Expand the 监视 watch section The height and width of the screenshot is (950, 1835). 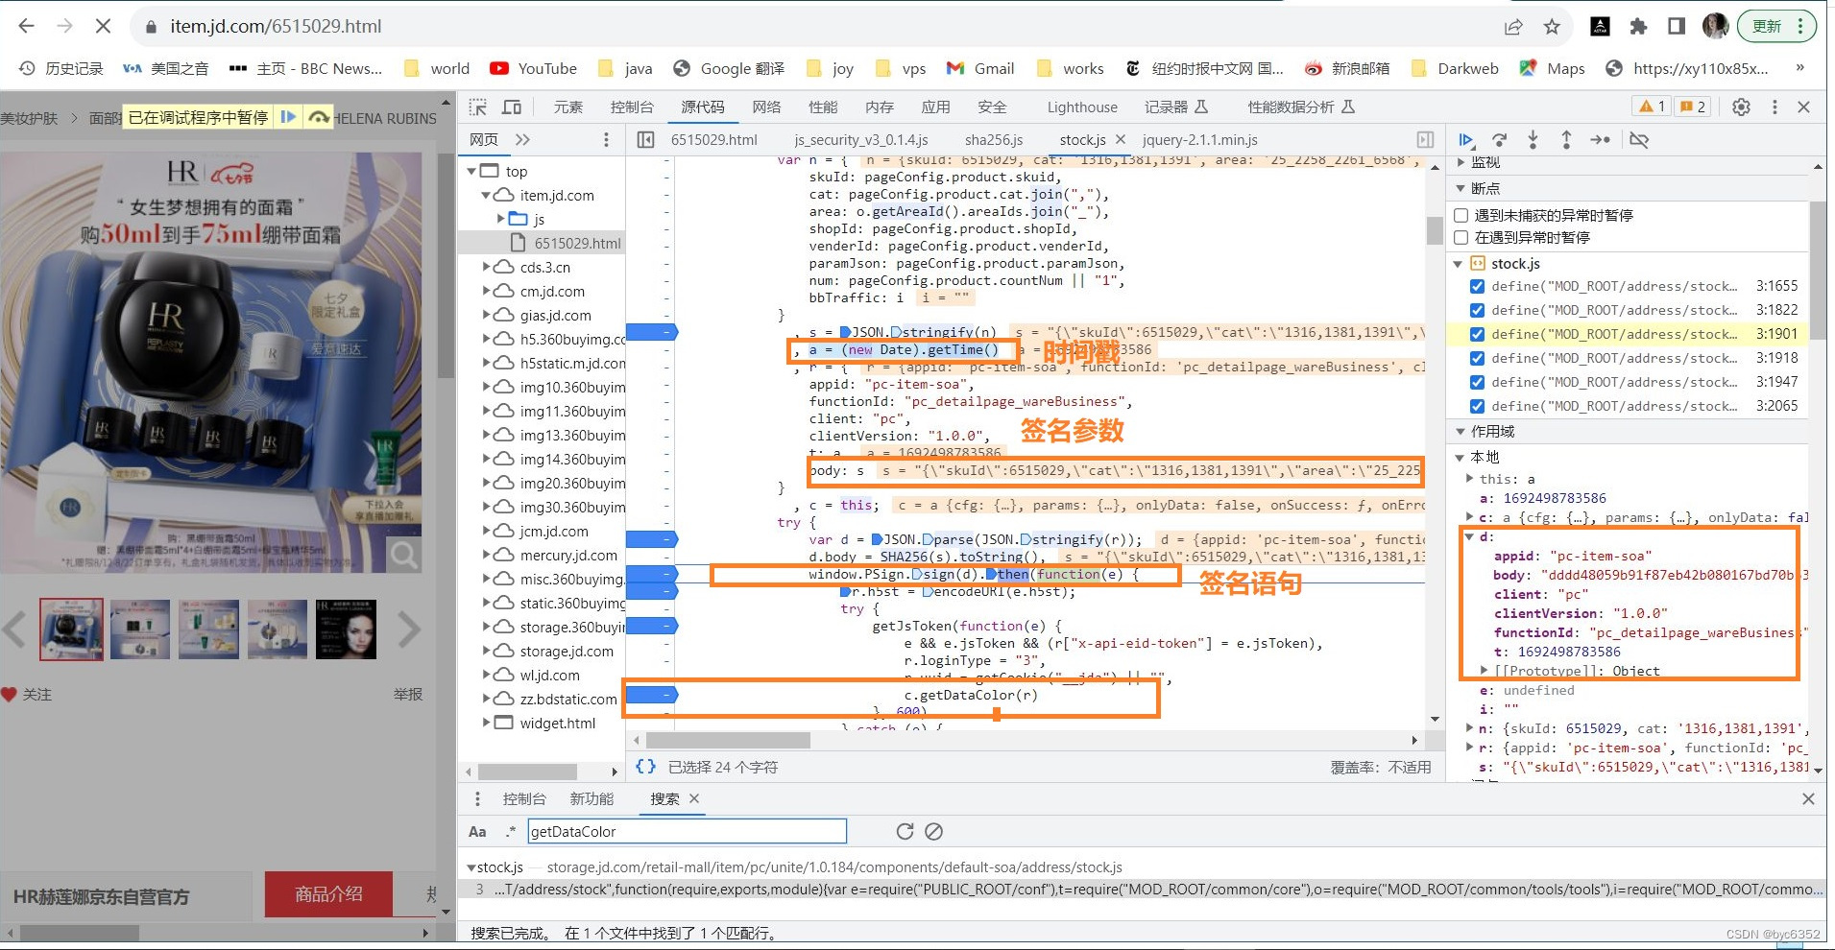point(1461,163)
